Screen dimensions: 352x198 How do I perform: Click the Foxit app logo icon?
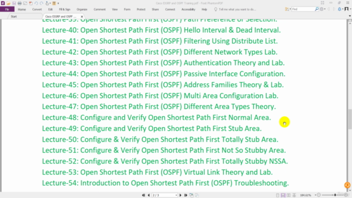(3, 3)
